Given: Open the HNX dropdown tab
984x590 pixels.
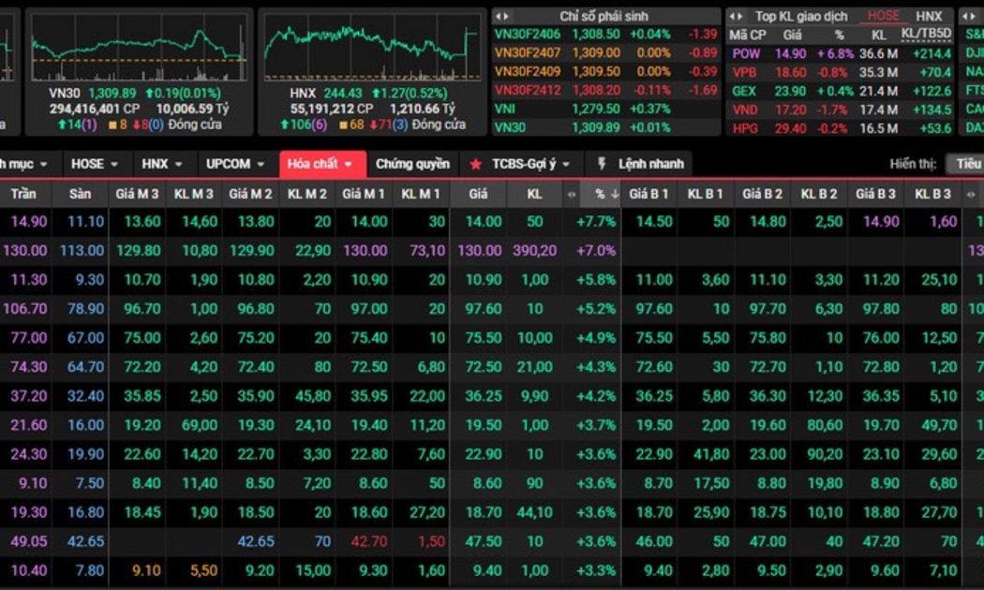Looking at the screenshot, I should [x=162, y=164].
